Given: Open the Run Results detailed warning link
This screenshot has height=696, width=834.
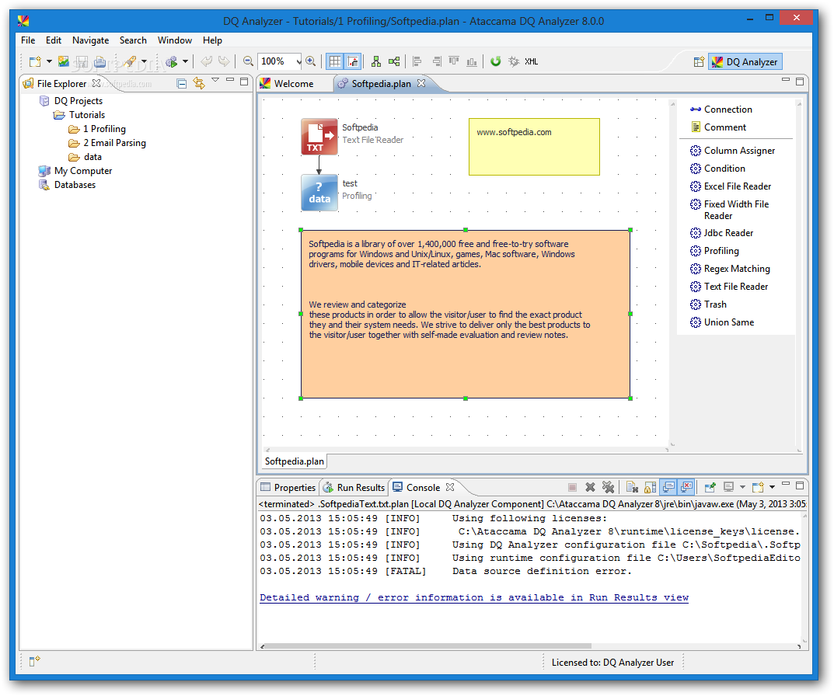Looking at the screenshot, I should pyautogui.click(x=474, y=597).
